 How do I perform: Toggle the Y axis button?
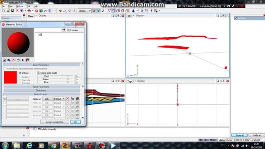tap(99, 11)
